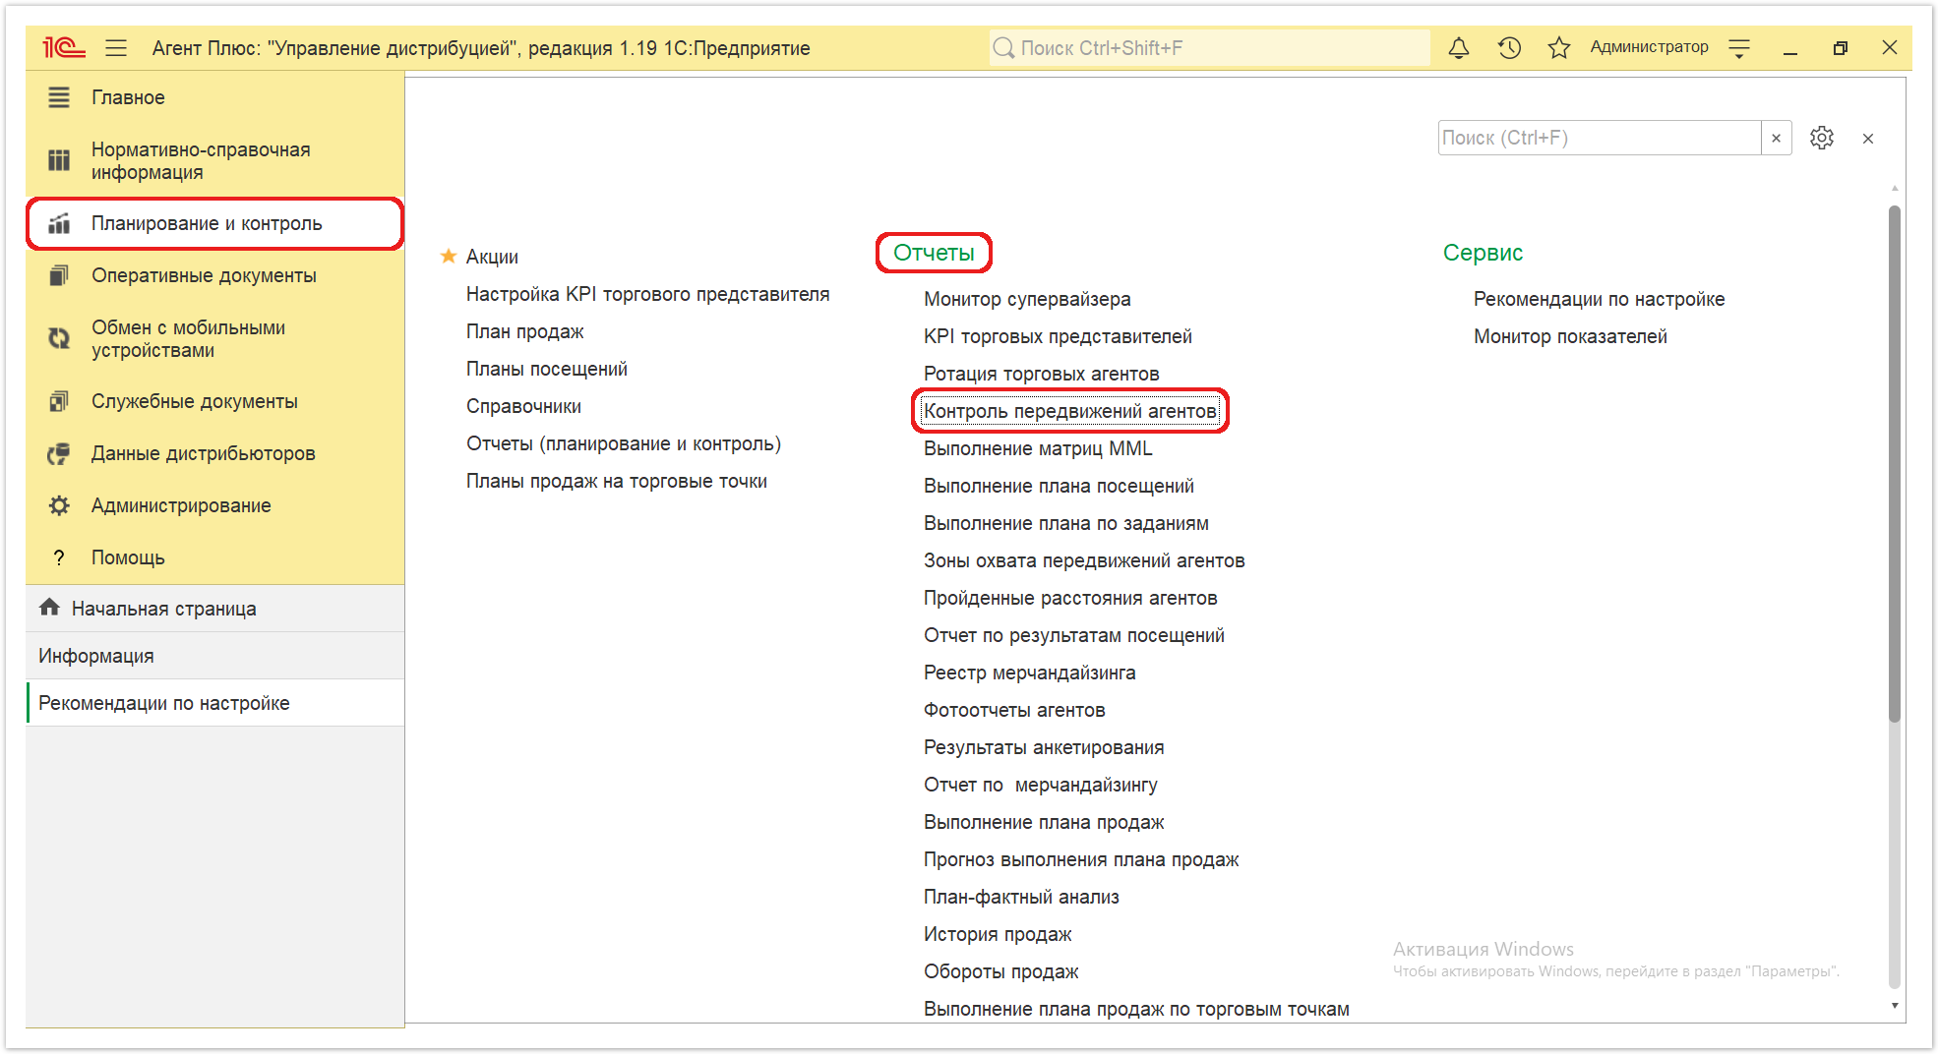
Task: Open the Акции link
Action: click(492, 257)
